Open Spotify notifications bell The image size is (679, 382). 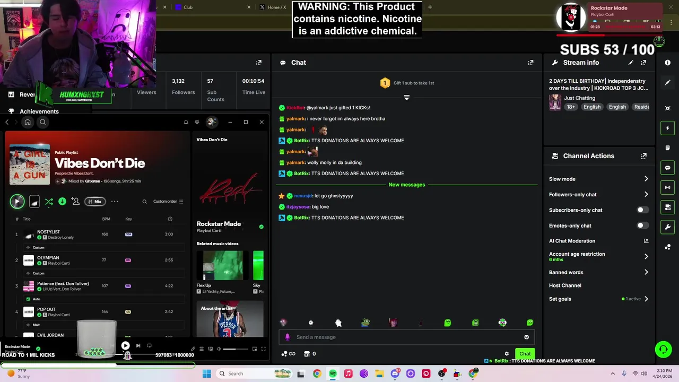186,122
